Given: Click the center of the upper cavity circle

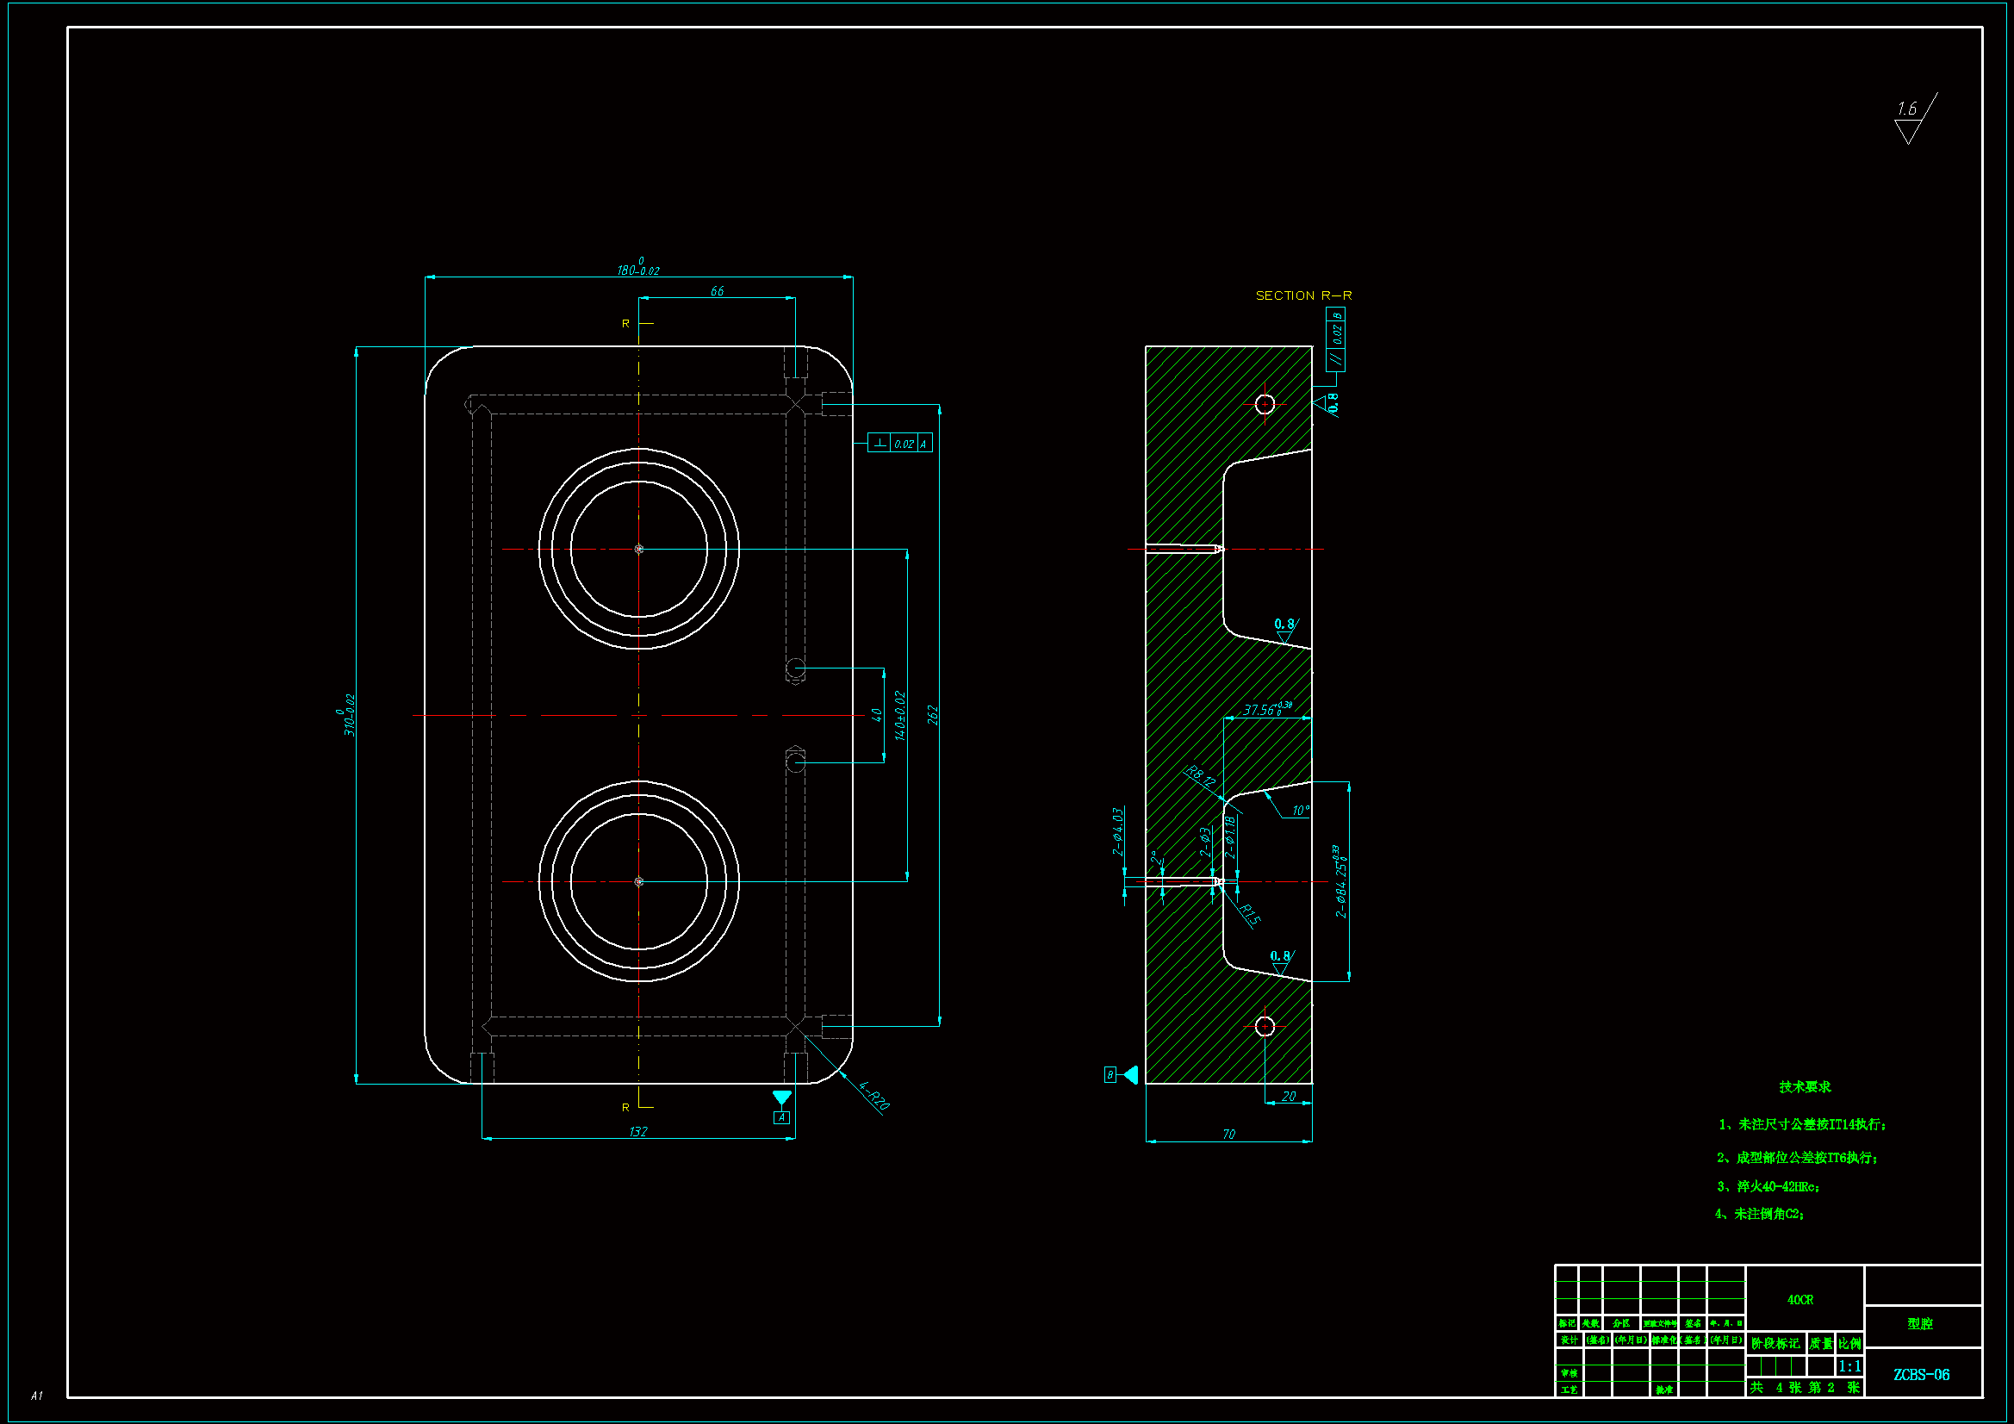Looking at the screenshot, I should 638,550.
